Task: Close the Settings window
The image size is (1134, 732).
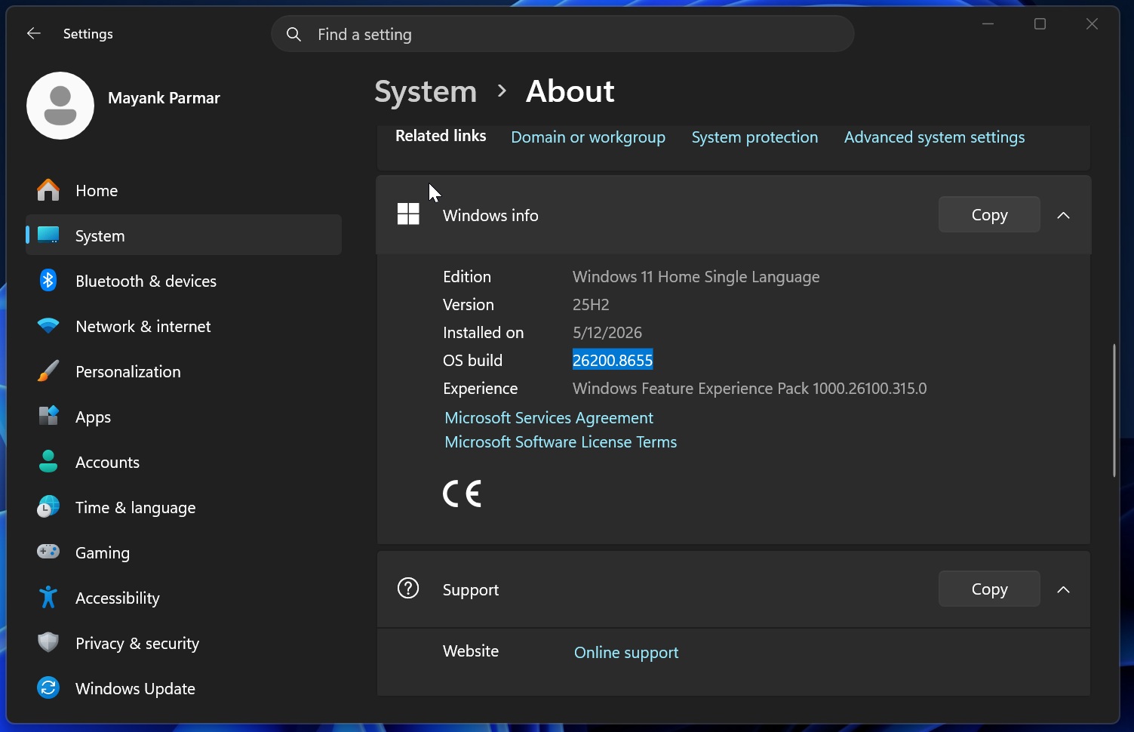Action: point(1092,24)
